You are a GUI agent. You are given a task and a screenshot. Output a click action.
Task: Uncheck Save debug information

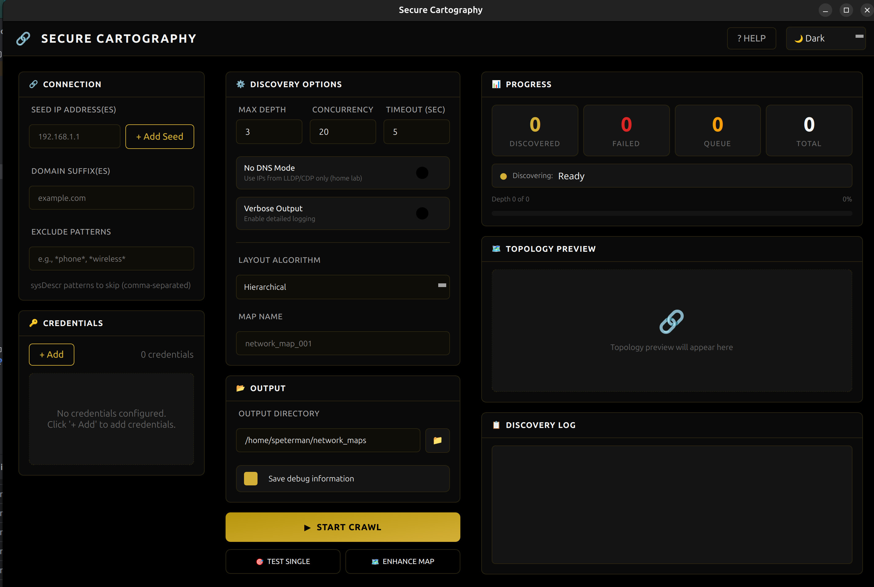pyautogui.click(x=250, y=478)
